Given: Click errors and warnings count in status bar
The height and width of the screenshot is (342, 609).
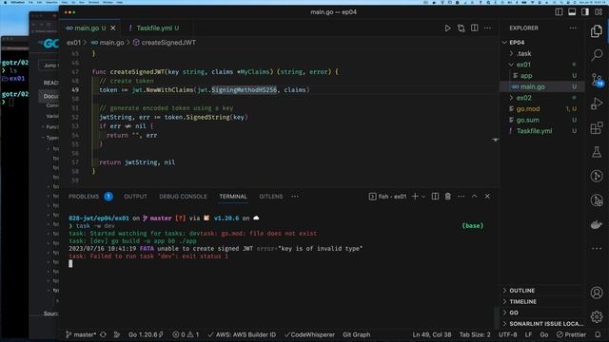Looking at the screenshot, I should (186, 334).
